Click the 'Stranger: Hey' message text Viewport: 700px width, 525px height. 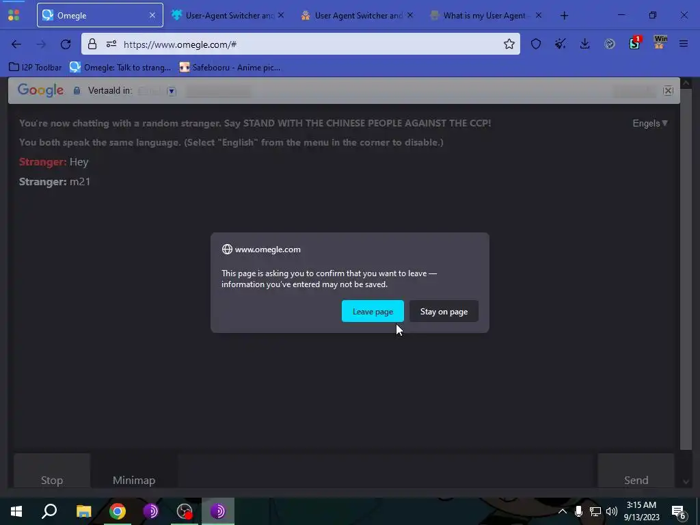point(53,162)
